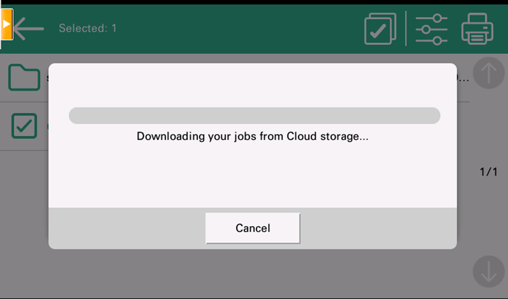This screenshot has height=299, width=508.
Task: Open print settings with the sliders icon
Action: pyautogui.click(x=431, y=29)
